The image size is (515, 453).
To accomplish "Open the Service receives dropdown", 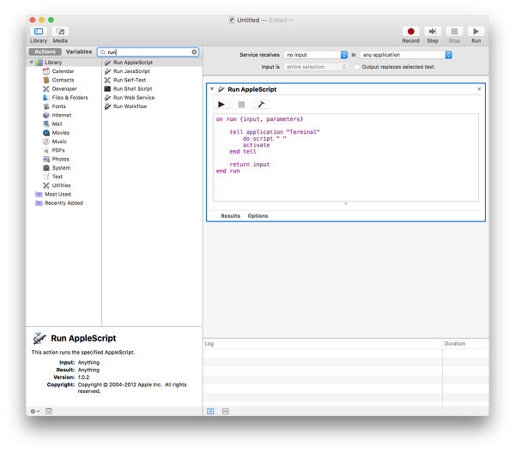I will [315, 55].
